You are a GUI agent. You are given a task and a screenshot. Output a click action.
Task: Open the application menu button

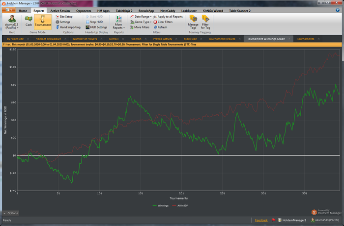pos(9,10)
